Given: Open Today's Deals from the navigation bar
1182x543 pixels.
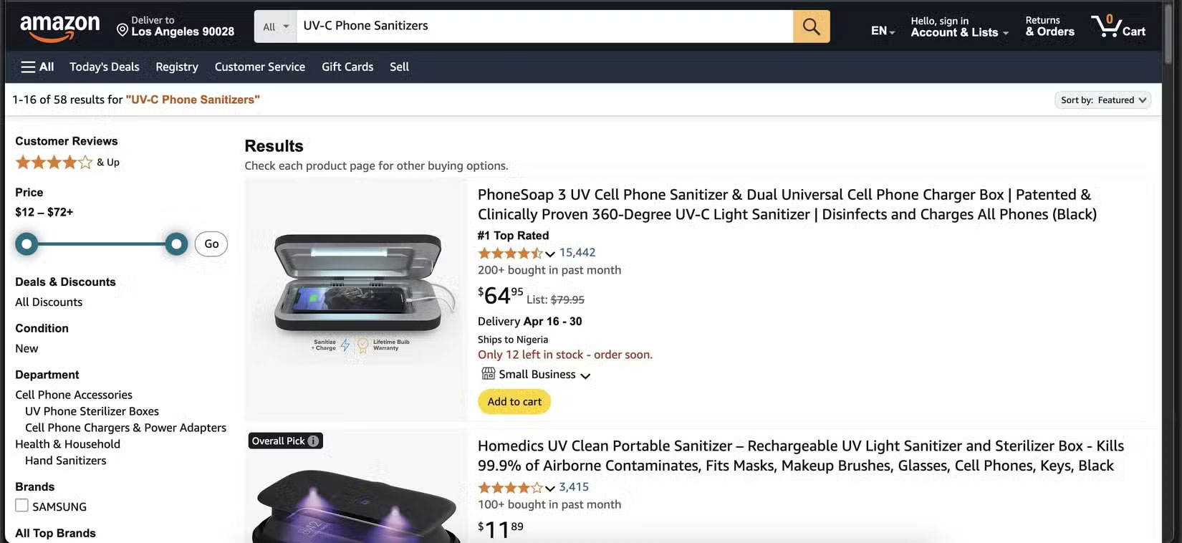Looking at the screenshot, I should [x=104, y=67].
